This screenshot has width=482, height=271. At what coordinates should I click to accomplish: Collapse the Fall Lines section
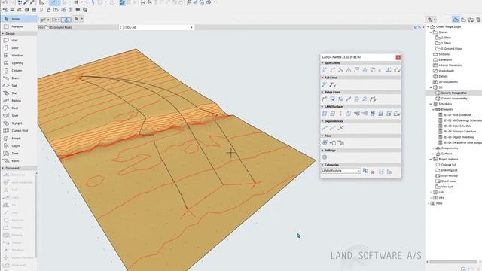[x=322, y=78]
